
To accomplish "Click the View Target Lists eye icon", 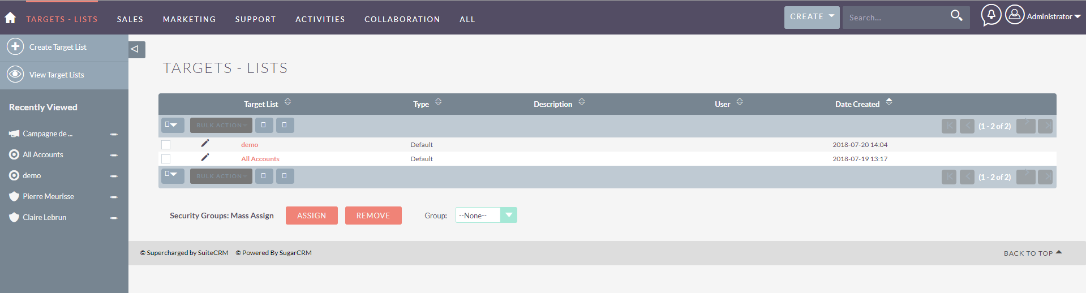I will [x=15, y=75].
